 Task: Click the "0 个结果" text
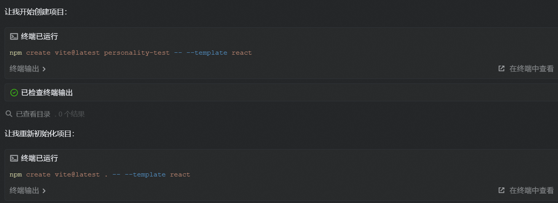coord(72,114)
